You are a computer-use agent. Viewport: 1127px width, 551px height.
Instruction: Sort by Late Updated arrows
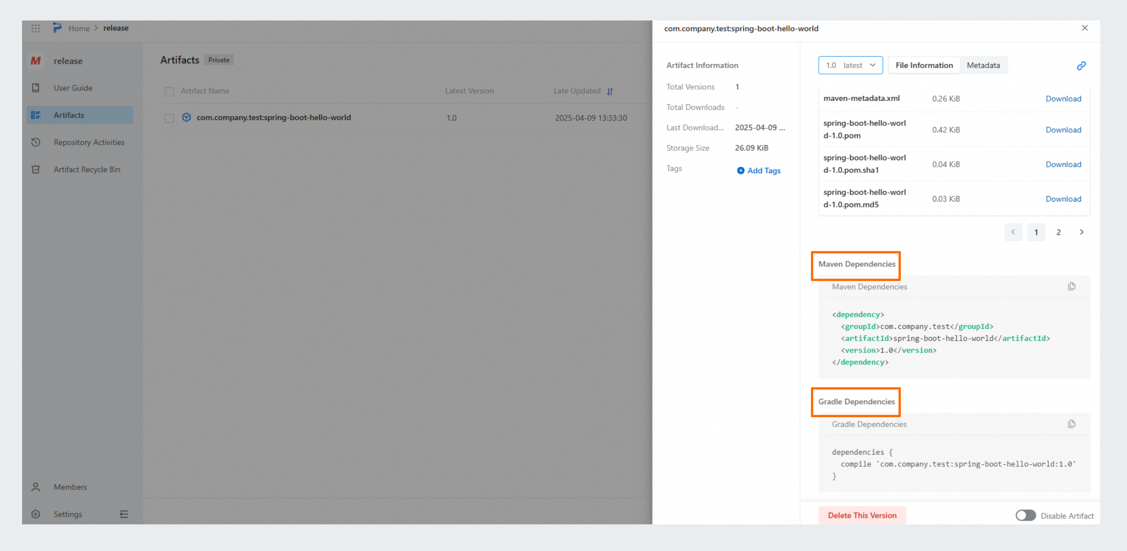[x=610, y=91]
